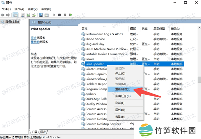
Task: Select 服务(本地) in the left tree
Action: pyautogui.click(x=12, y=22)
